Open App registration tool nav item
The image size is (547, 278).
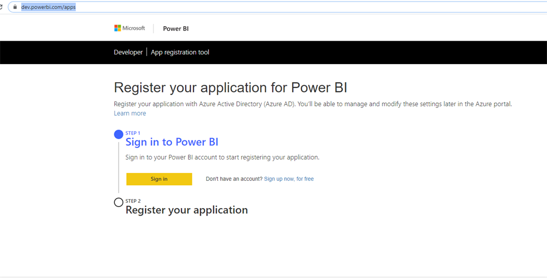180,52
